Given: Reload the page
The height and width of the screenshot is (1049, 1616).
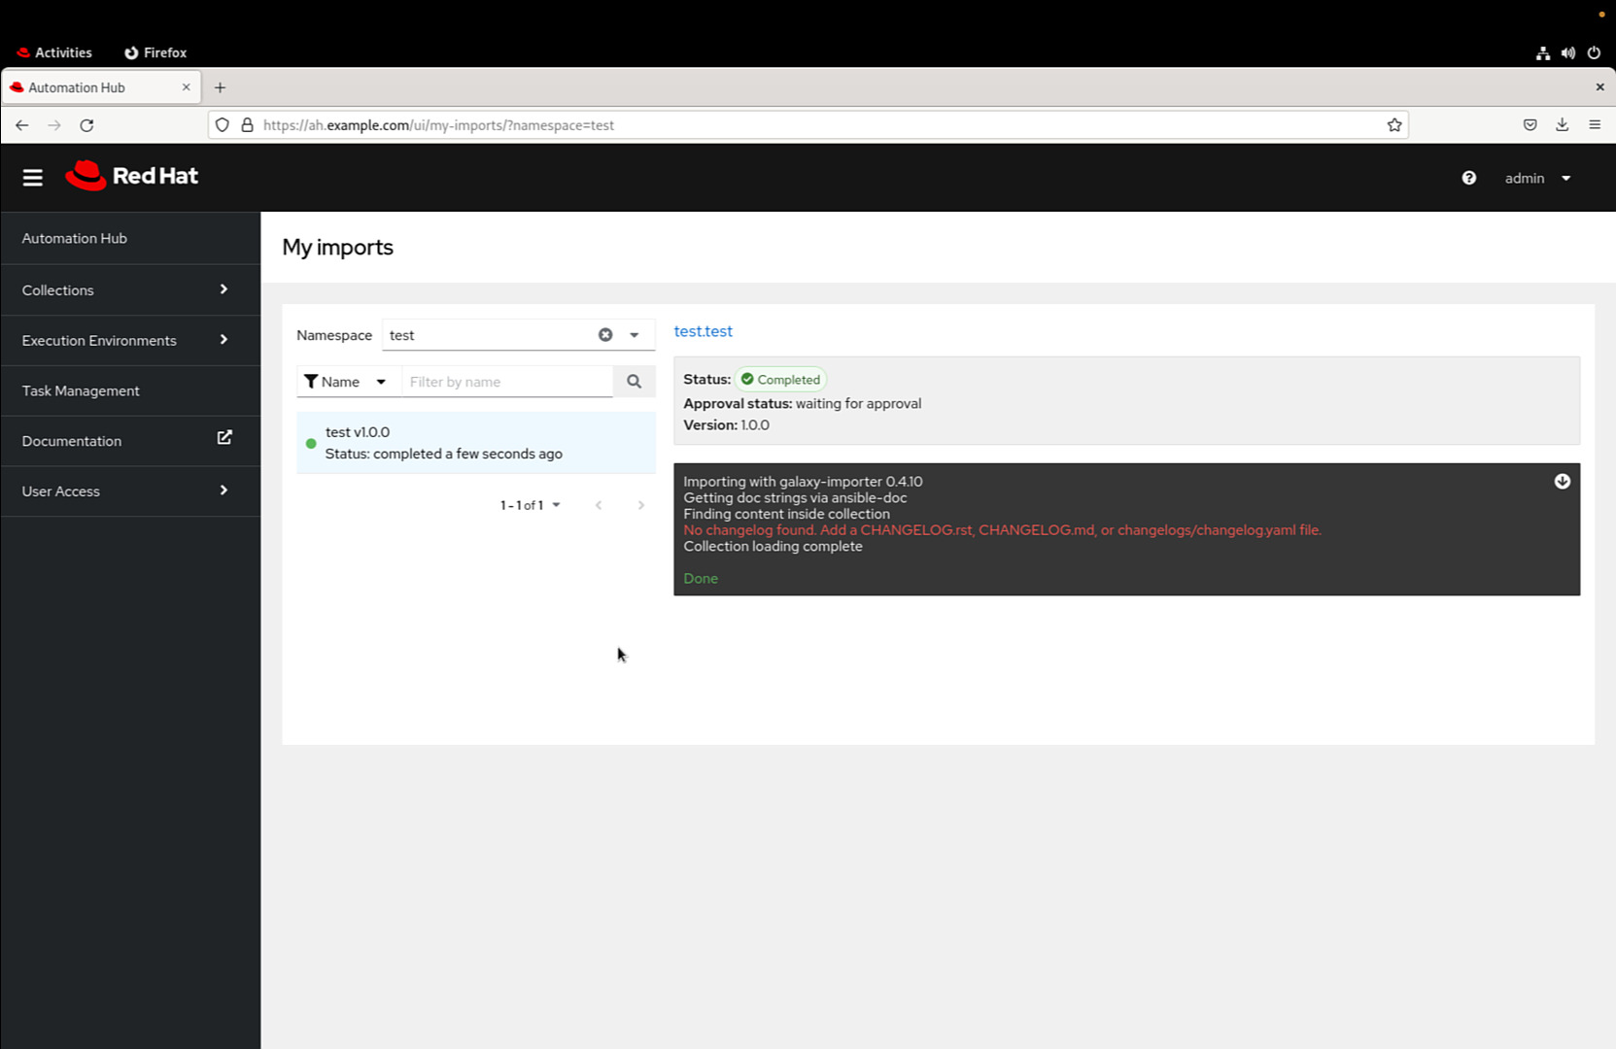Looking at the screenshot, I should click(87, 125).
